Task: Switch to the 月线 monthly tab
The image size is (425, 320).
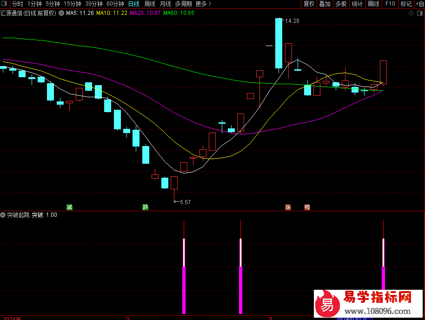Action: pos(166,4)
